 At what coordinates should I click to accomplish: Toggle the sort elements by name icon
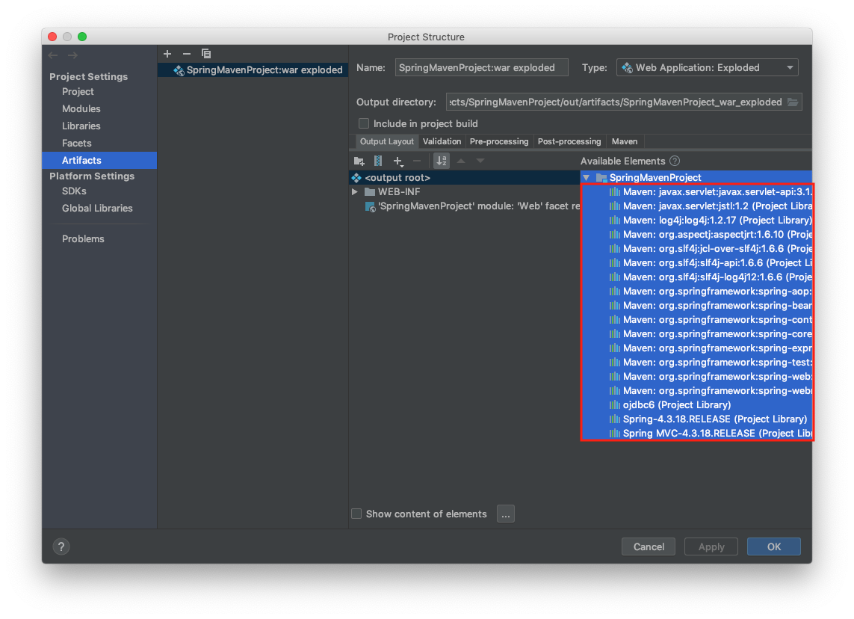pyautogui.click(x=441, y=161)
